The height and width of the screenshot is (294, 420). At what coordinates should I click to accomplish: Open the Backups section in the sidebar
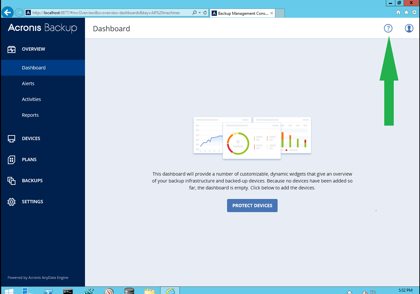point(32,181)
